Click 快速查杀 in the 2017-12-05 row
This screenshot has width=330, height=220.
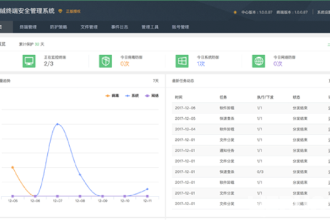pos(227,119)
